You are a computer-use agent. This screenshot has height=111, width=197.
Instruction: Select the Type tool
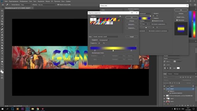[x=2, y=53]
